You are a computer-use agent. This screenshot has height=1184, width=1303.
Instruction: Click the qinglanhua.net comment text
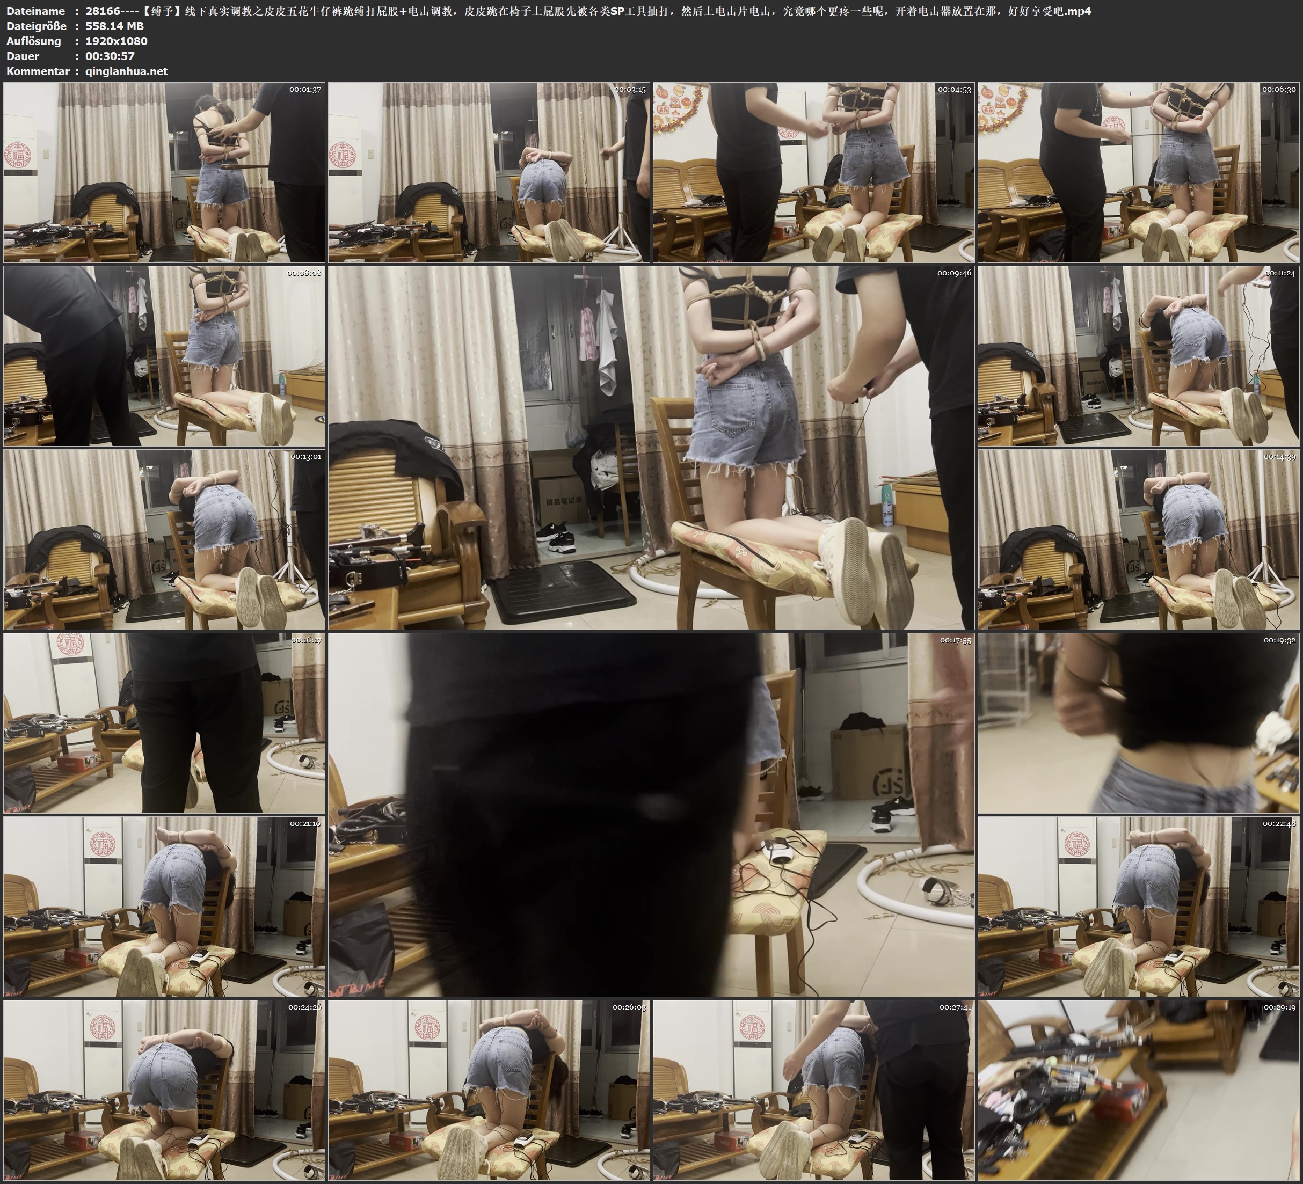tap(126, 72)
